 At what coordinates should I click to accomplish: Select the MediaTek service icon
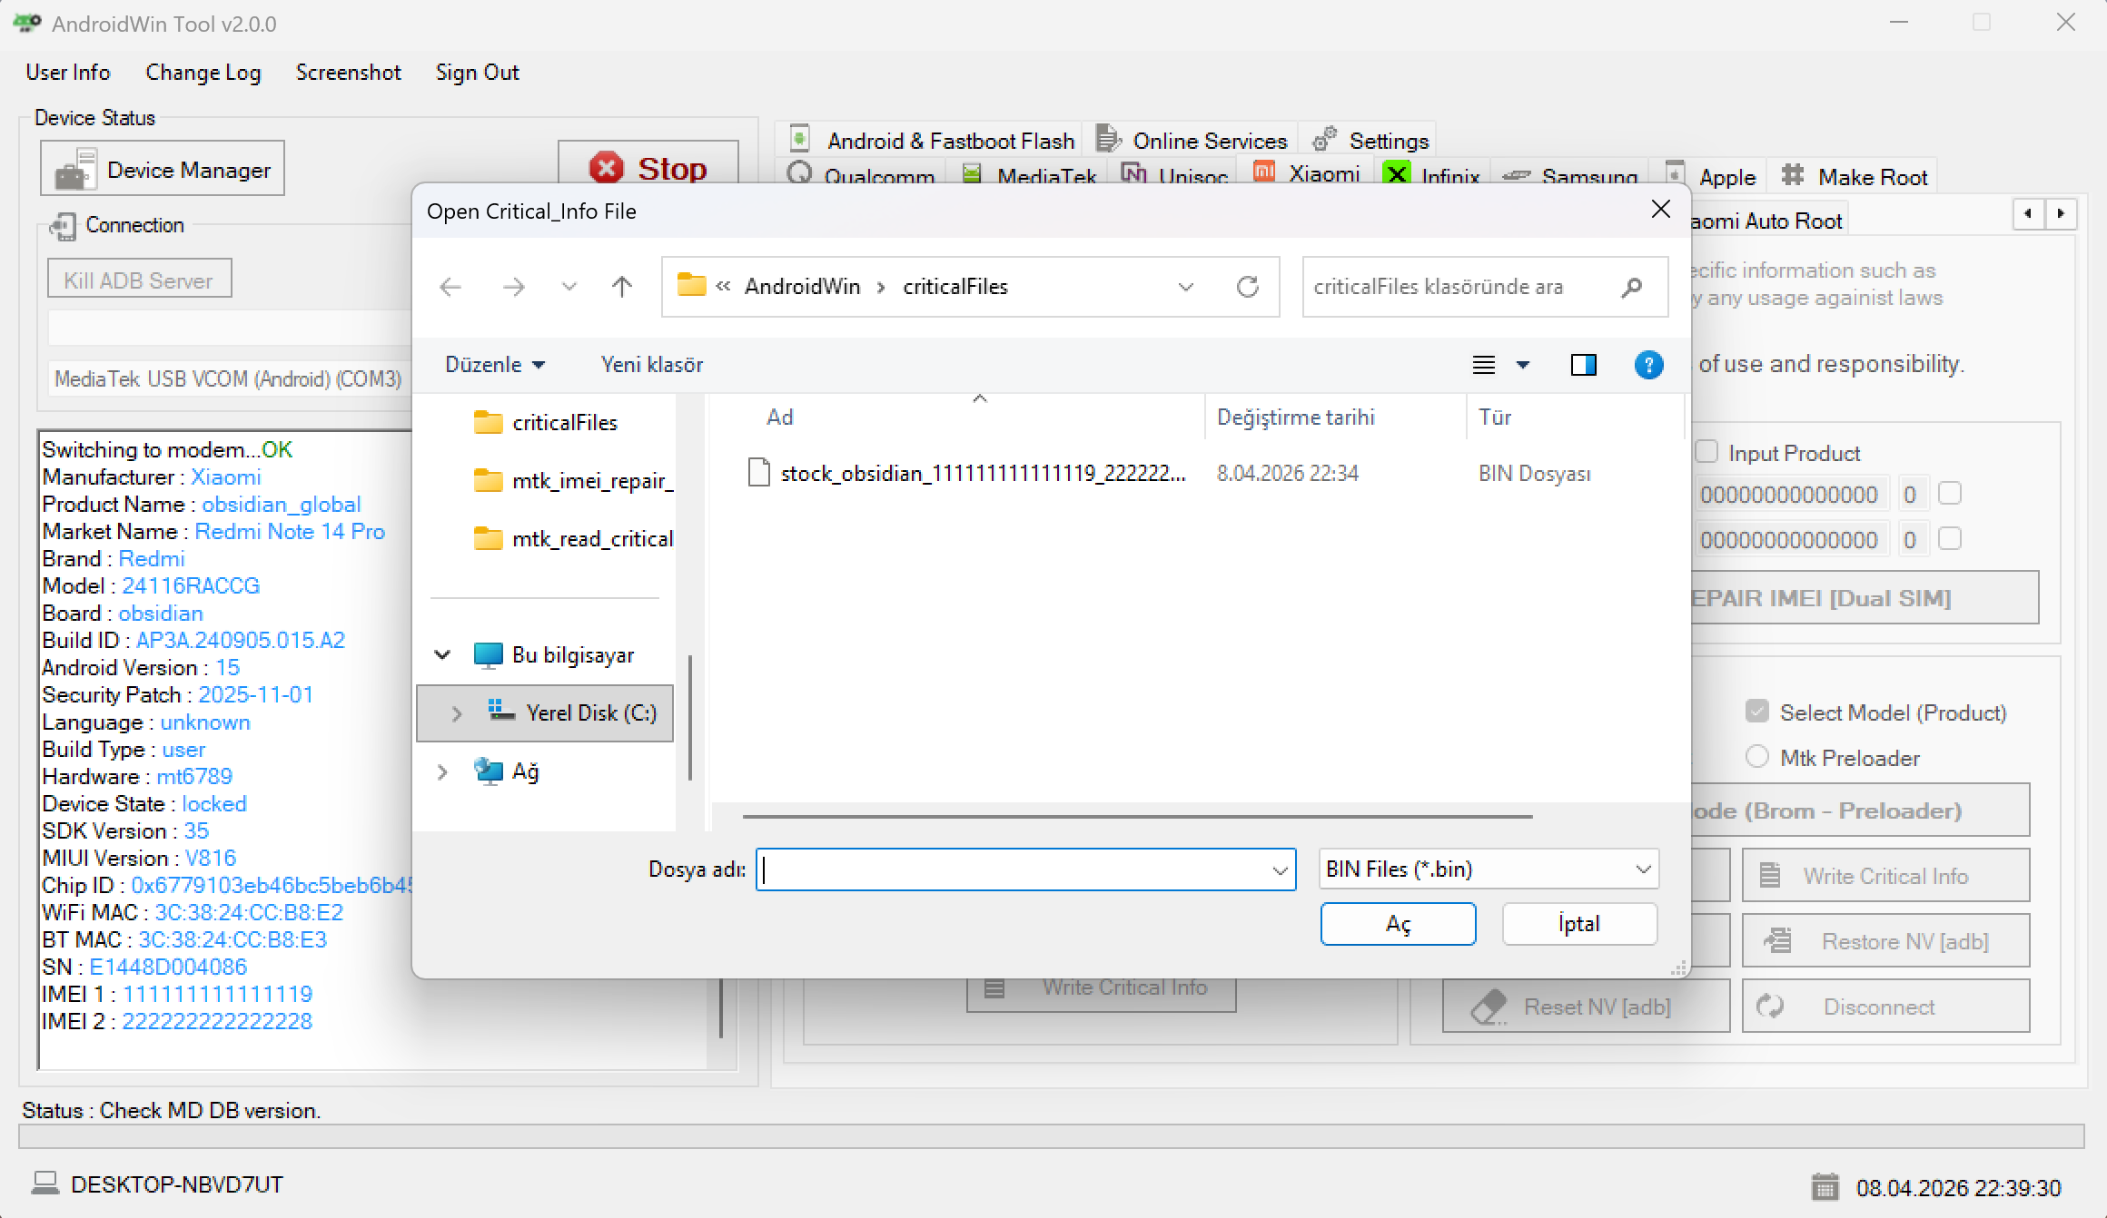[970, 174]
